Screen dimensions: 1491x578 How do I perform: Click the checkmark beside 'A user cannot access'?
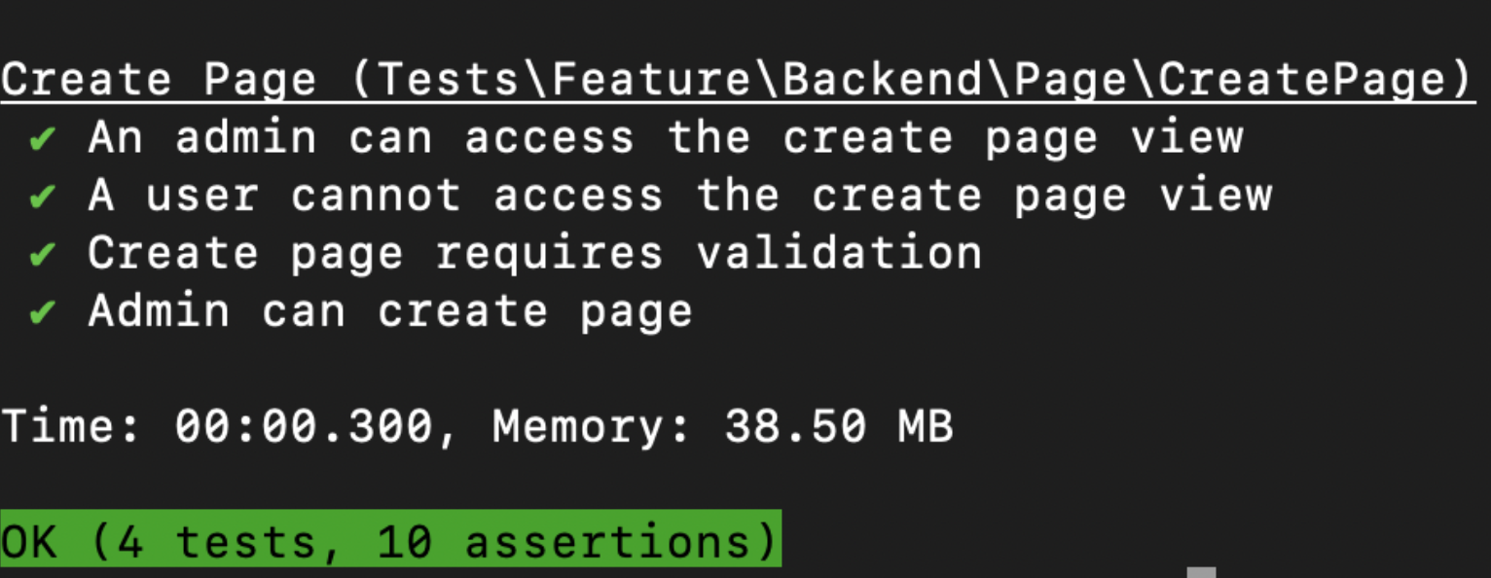click(x=42, y=198)
